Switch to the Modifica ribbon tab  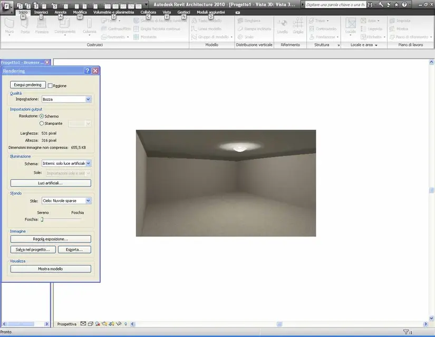pos(80,12)
